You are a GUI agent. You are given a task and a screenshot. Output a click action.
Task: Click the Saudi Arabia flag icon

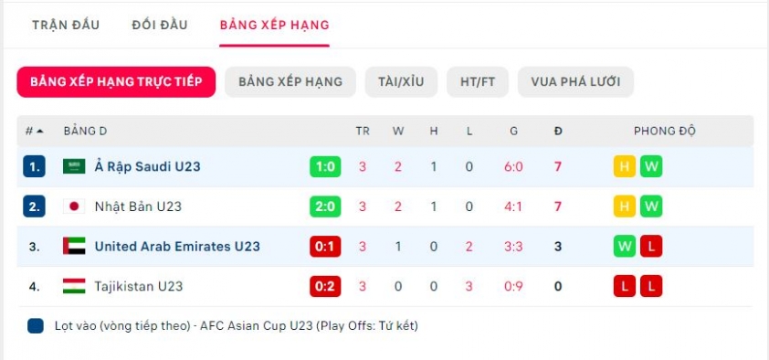click(x=74, y=167)
